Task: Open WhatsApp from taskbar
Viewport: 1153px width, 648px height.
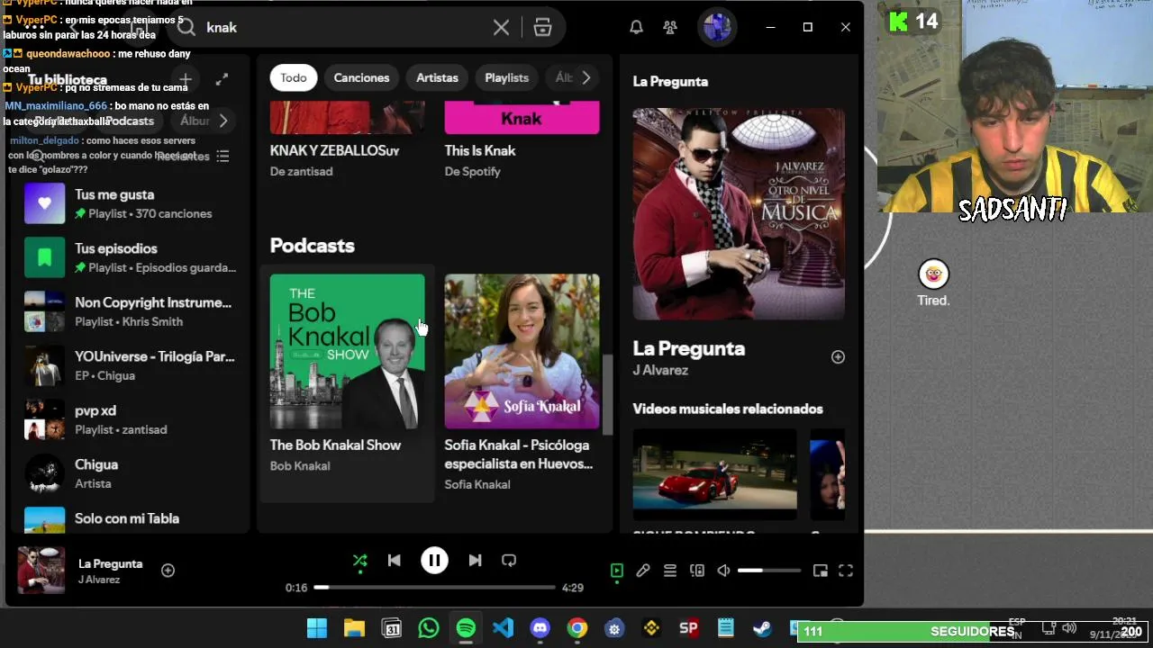Action: 429,628
